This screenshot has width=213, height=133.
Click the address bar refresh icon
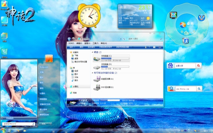tap(124, 39)
